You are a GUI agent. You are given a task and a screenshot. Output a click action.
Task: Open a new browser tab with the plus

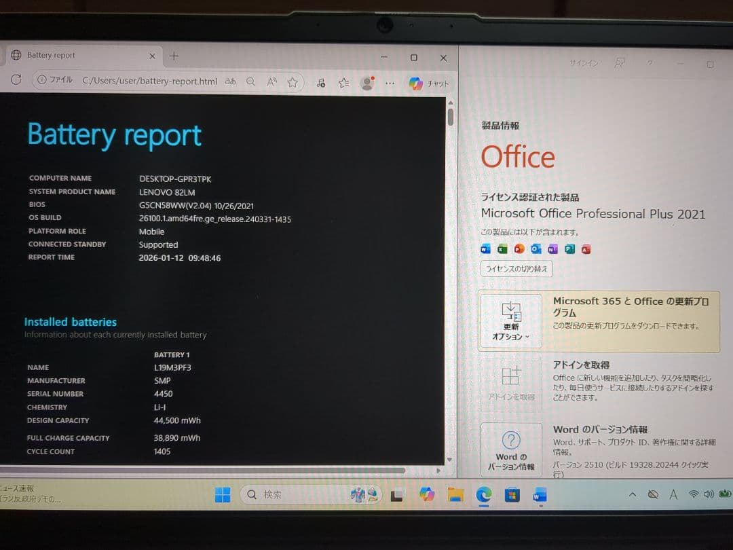(x=175, y=56)
